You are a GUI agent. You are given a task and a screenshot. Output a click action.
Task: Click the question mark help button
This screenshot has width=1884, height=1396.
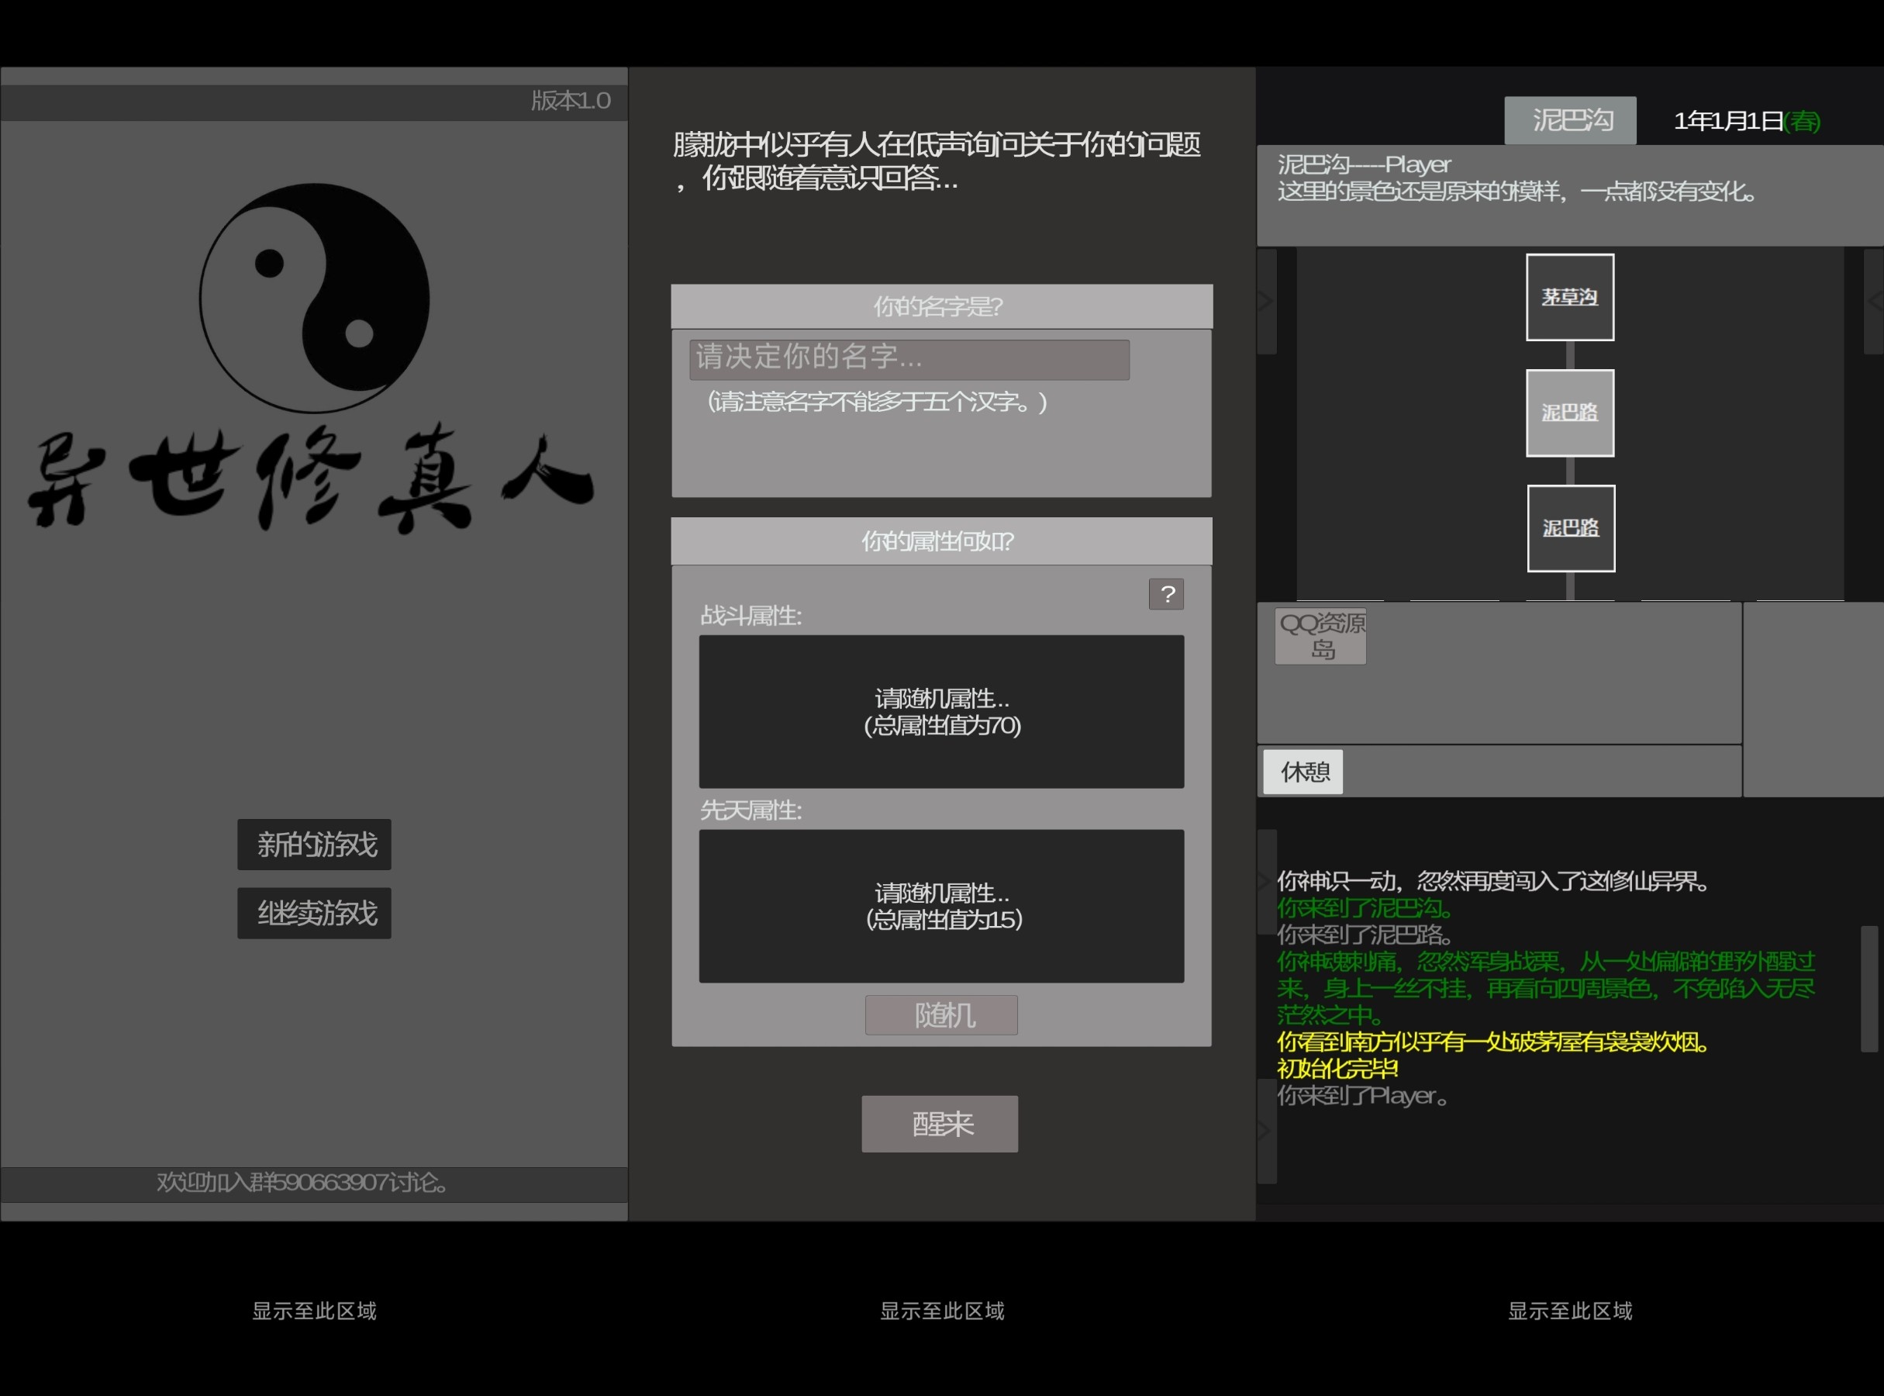[1166, 594]
